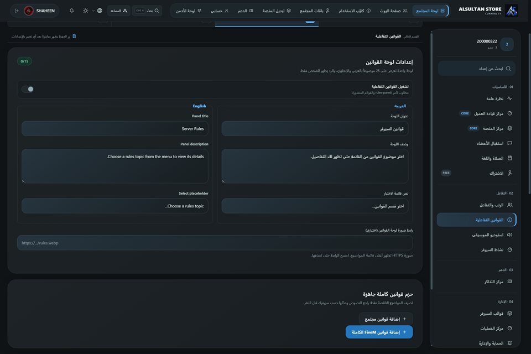The width and height of the screenshot is (531, 354).
Task: Open the globe language dropdown
Action: pyautogui.click(x=97, y=11)
